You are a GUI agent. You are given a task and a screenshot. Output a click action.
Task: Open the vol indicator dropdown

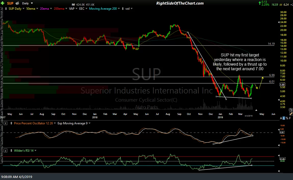[x=132, y=9]
